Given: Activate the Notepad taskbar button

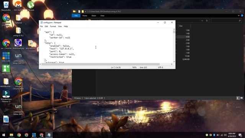Looking at the screenshot, I should (49, 135).
